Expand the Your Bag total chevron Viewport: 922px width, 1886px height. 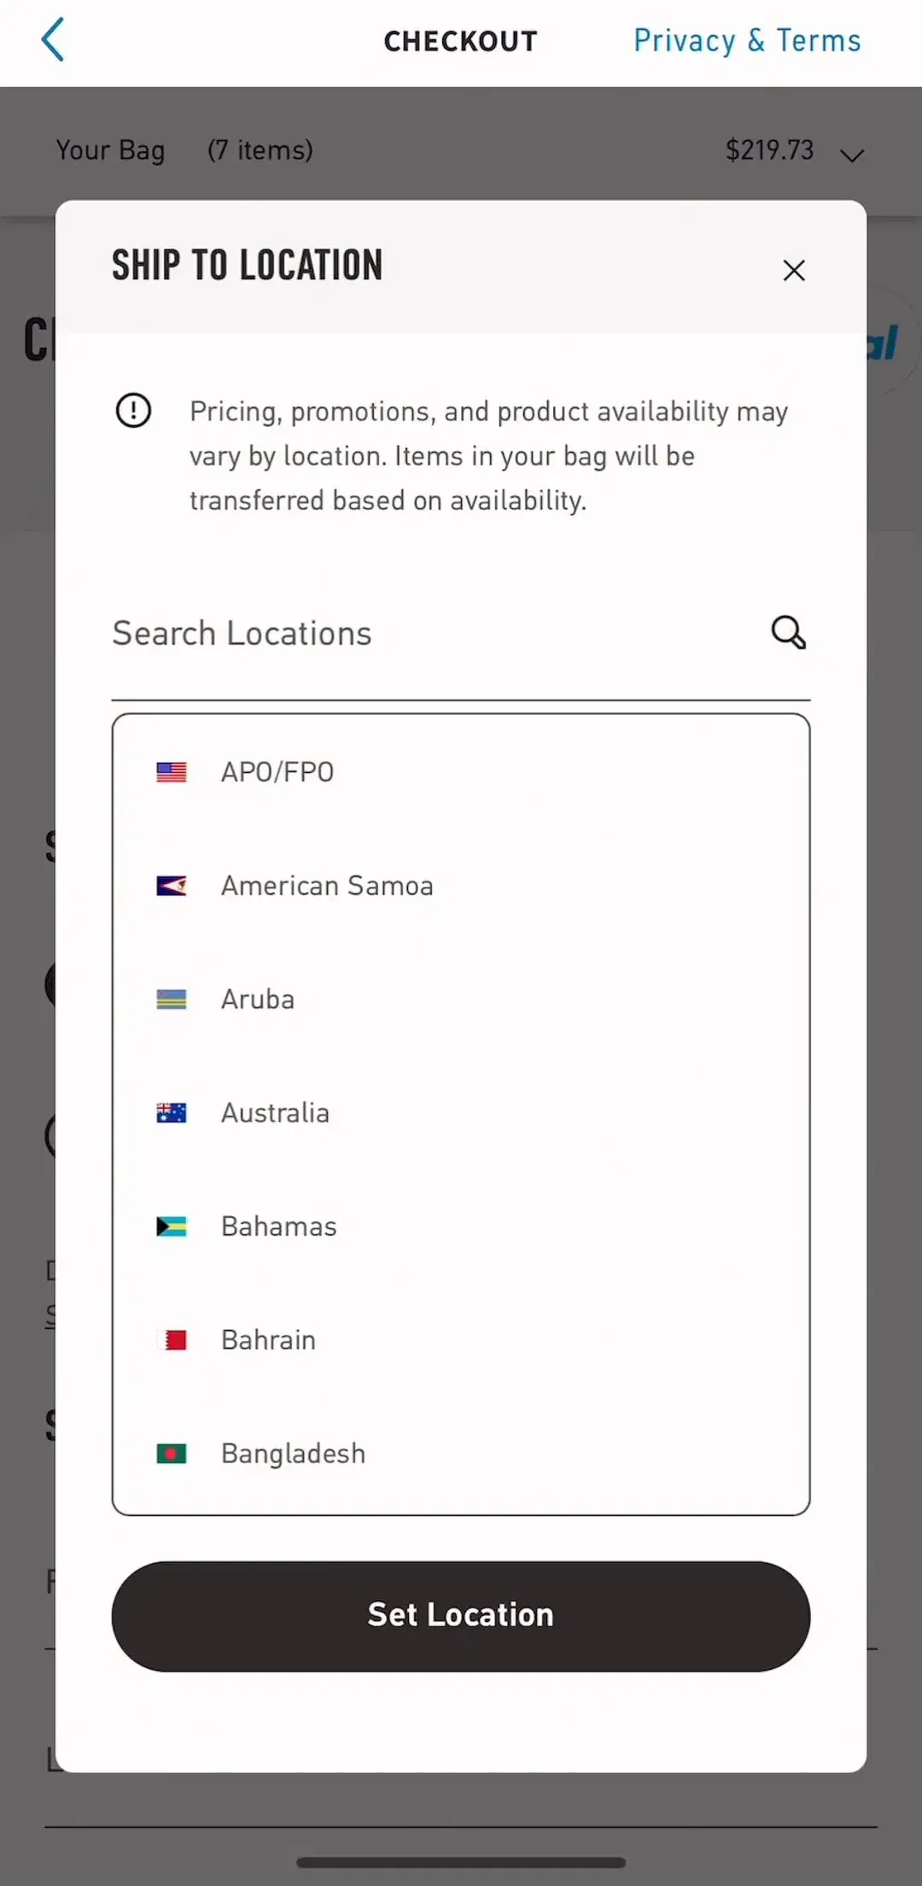pos(852,155)
